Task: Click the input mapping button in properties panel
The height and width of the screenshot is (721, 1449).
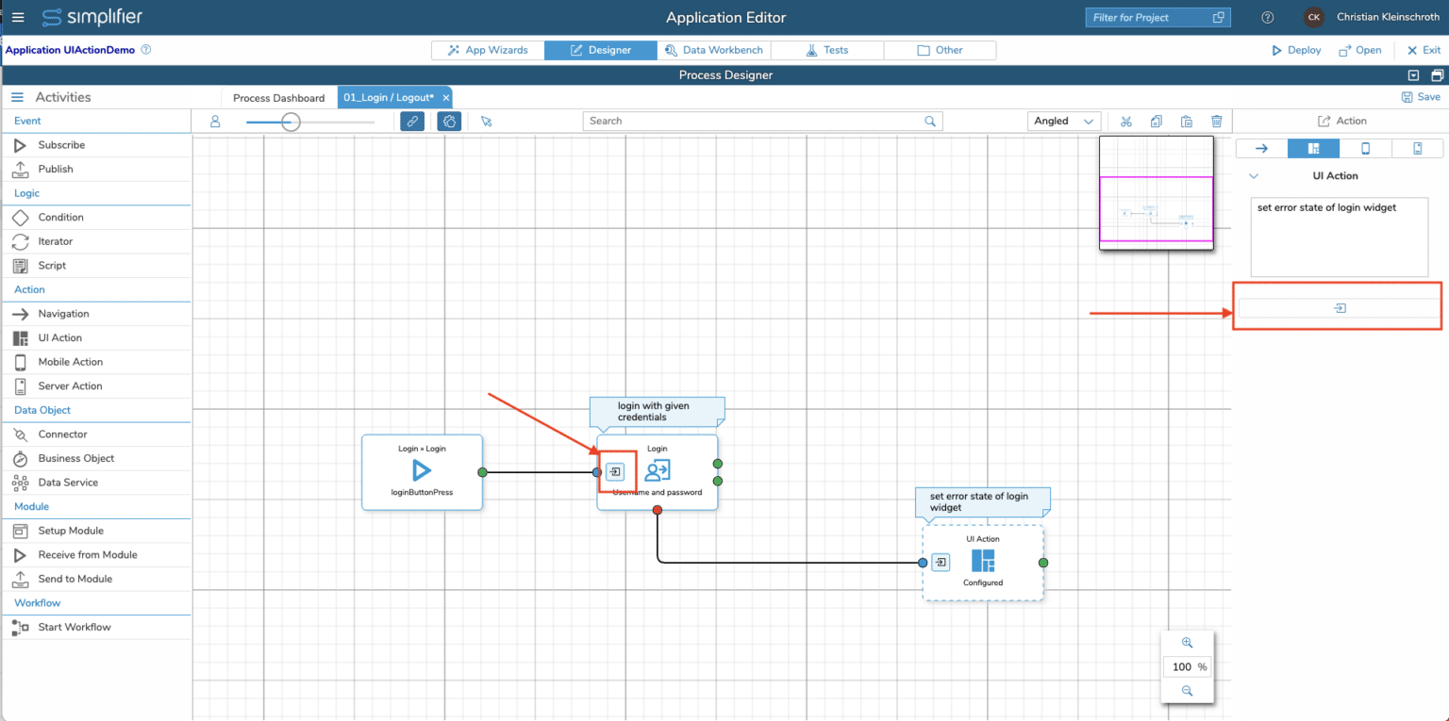Action: coord(1339,308)
